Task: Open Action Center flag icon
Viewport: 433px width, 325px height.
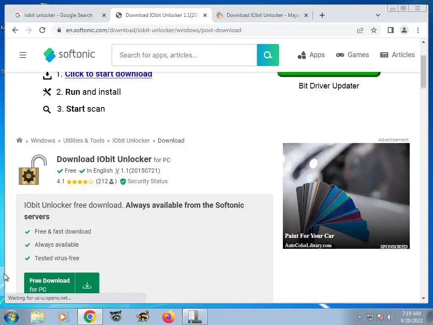Action: [380, 317]
